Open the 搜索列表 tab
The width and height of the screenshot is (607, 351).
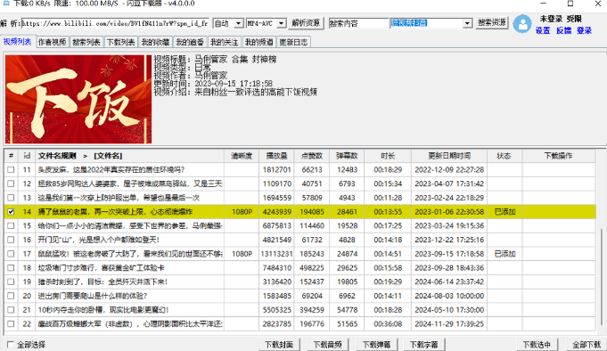(x=86, y=42)
